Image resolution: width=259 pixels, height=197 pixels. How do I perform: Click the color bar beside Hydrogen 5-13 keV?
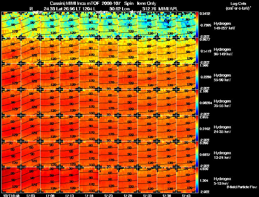click(x=197, y=180)
